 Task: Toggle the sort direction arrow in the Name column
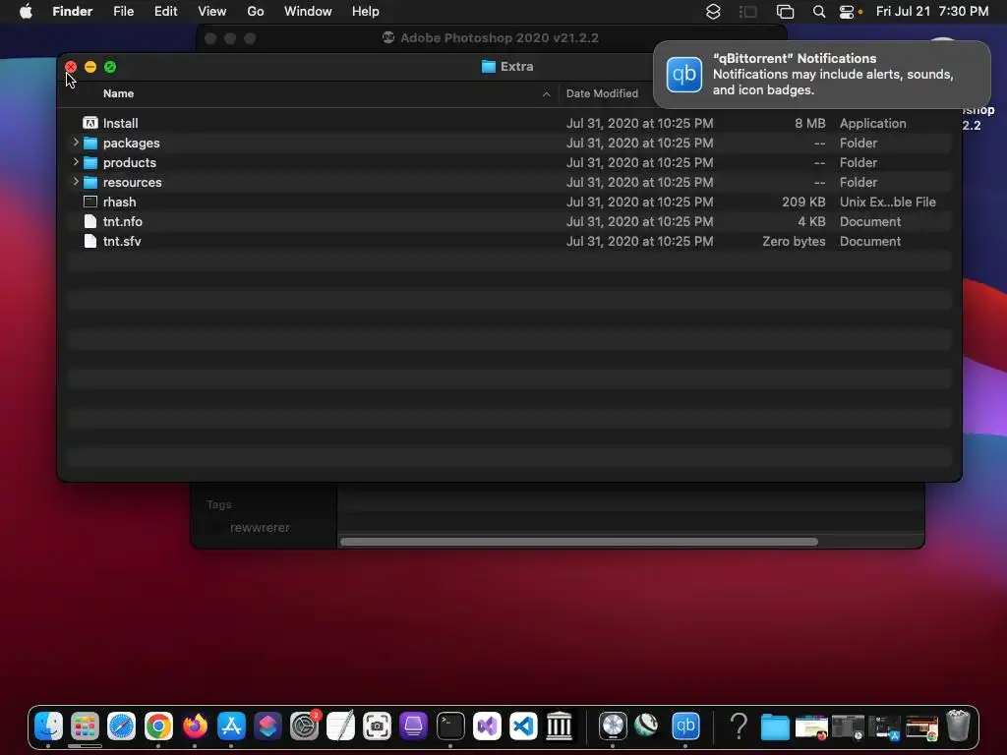coord(547,93)
